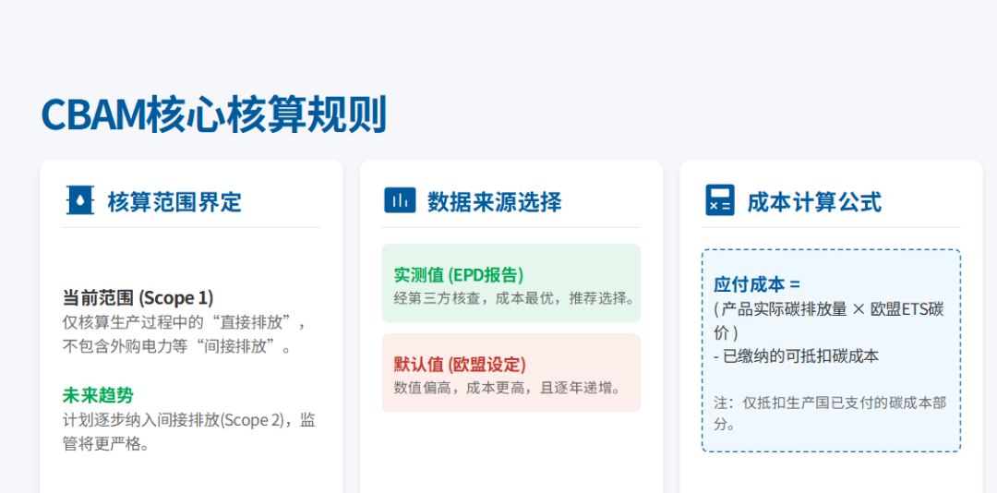Click the paragraph 仅核算生产过程中的"直接排放"
This screenshot has width=997, height=493.
184,323
